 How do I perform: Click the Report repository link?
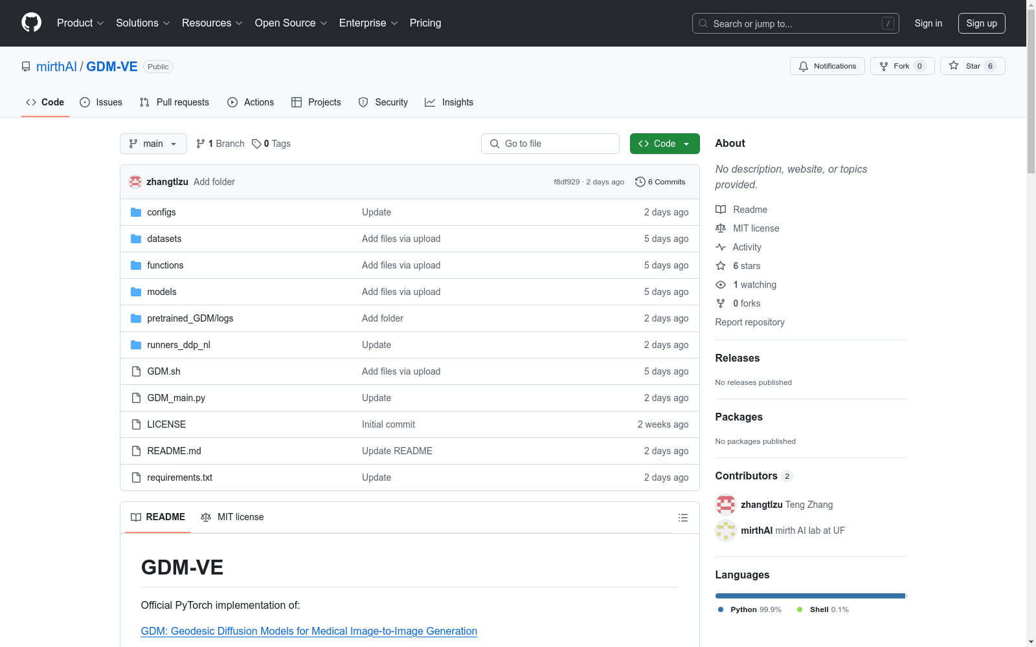pos(750,322)
